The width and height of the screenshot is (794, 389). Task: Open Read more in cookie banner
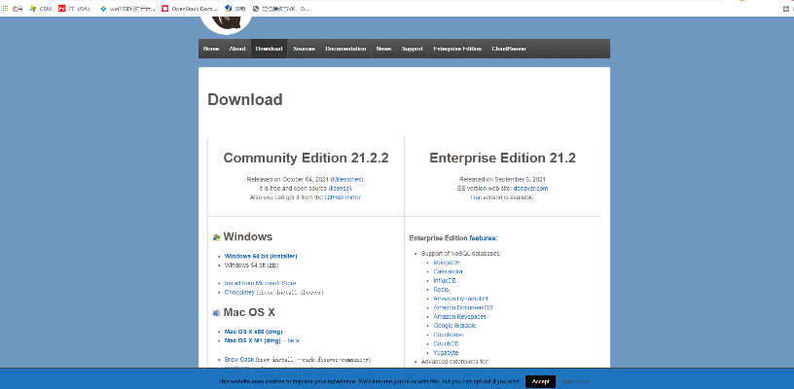(x=575, y=381)
